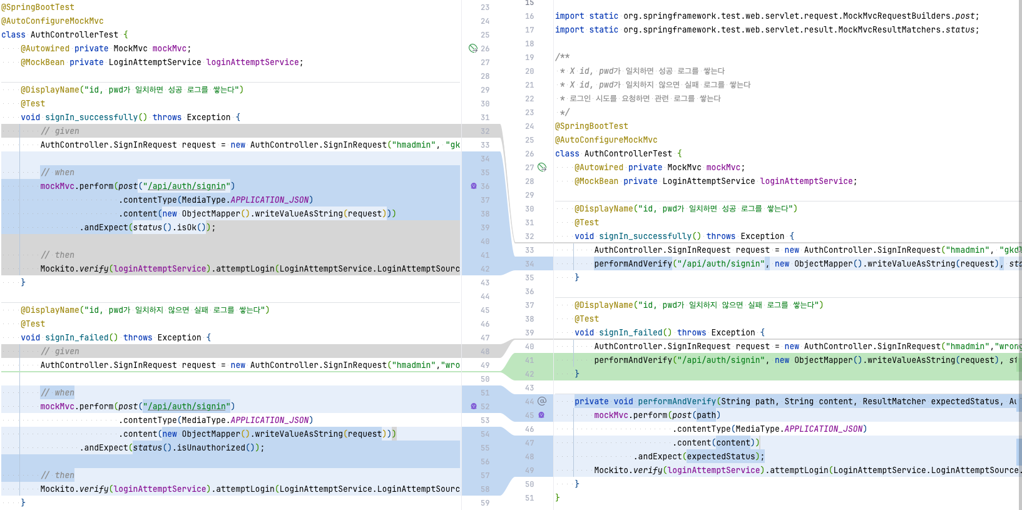Click MockMvcRequestBuilders.post import on right pane

tap(908, 16)
